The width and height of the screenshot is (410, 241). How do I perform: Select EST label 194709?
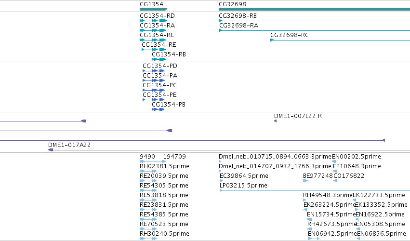click(x=174, y=157)
